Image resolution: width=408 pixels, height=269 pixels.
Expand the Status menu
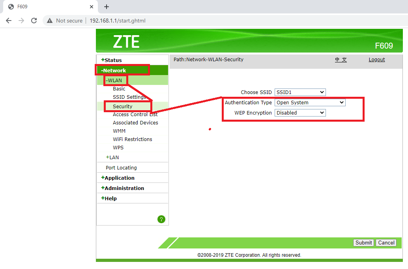pos(111,60)
